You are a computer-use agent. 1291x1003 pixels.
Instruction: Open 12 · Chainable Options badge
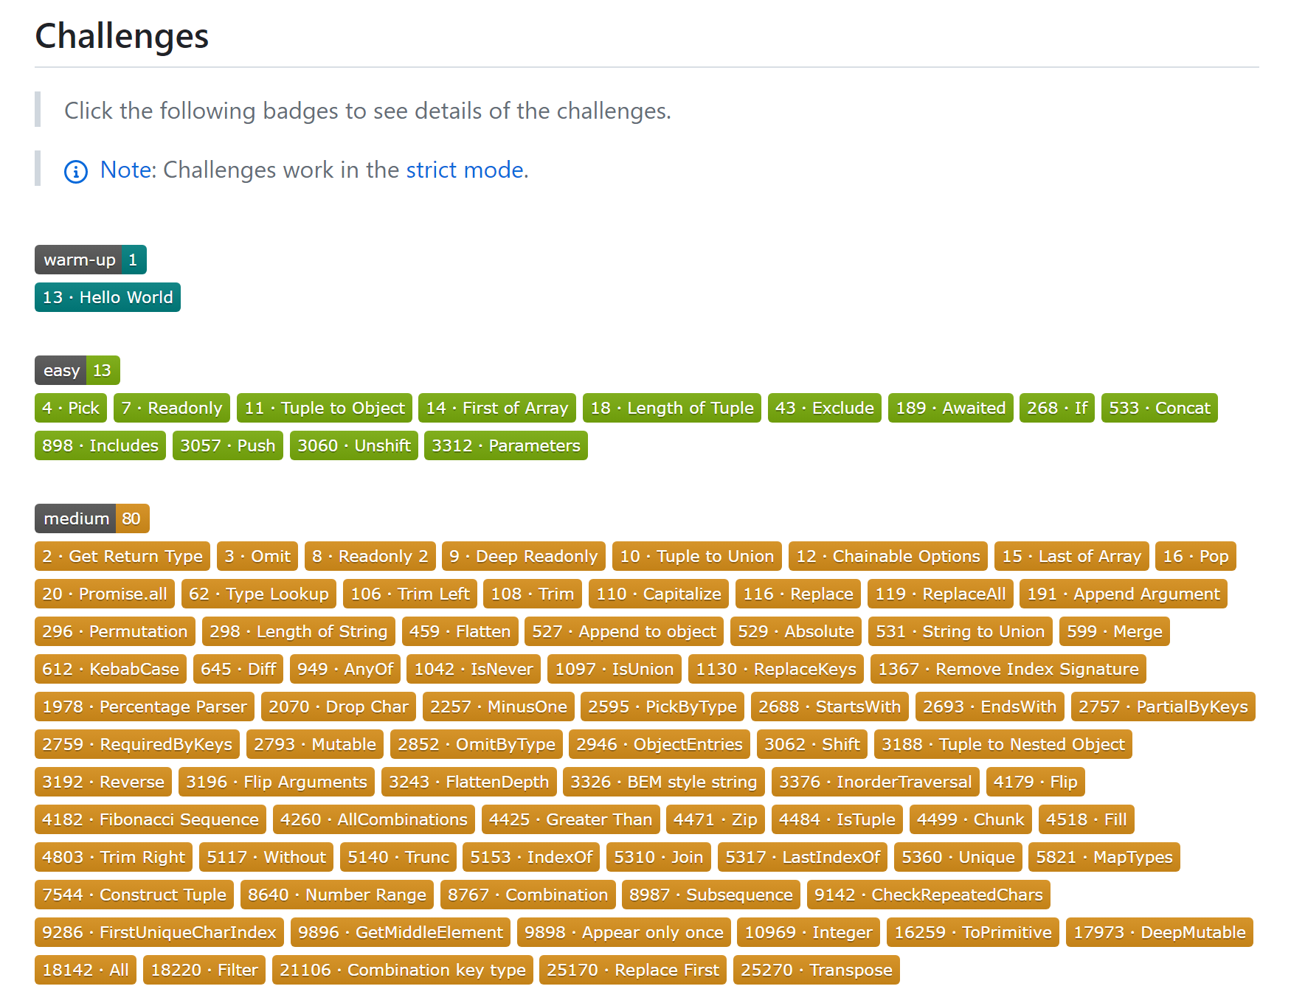[888, 556]
